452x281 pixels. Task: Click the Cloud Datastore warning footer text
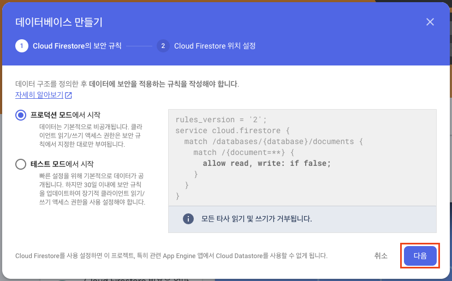pos(171,256)
